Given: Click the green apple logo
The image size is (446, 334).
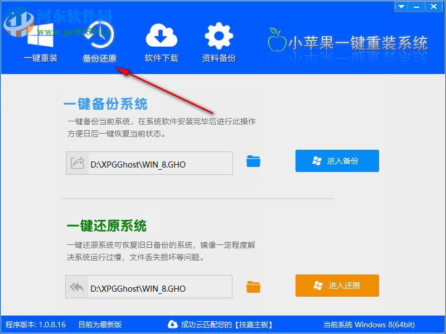Looking at the screenshot, I should pos(277,40).
